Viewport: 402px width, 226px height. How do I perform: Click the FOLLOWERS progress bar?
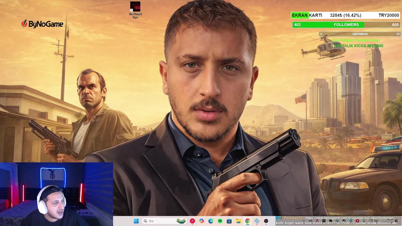(x=346, y=25)
